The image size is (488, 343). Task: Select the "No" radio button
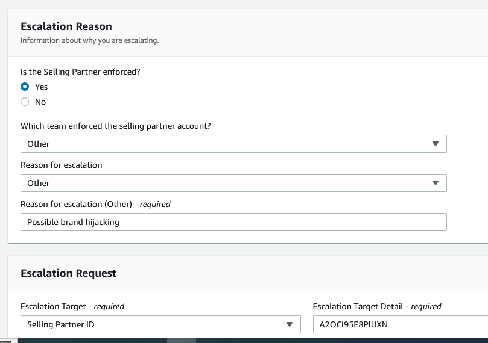[x=25, y=102]
